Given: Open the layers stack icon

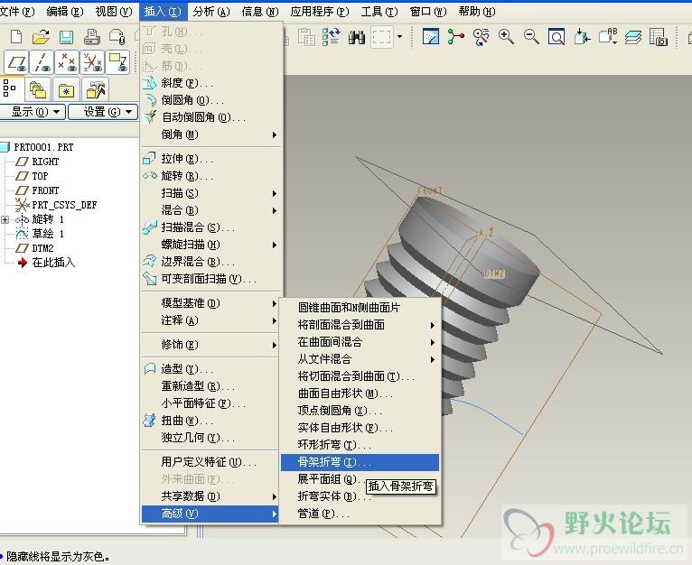Looking at the screenshot, I should [x=633, y=37].
